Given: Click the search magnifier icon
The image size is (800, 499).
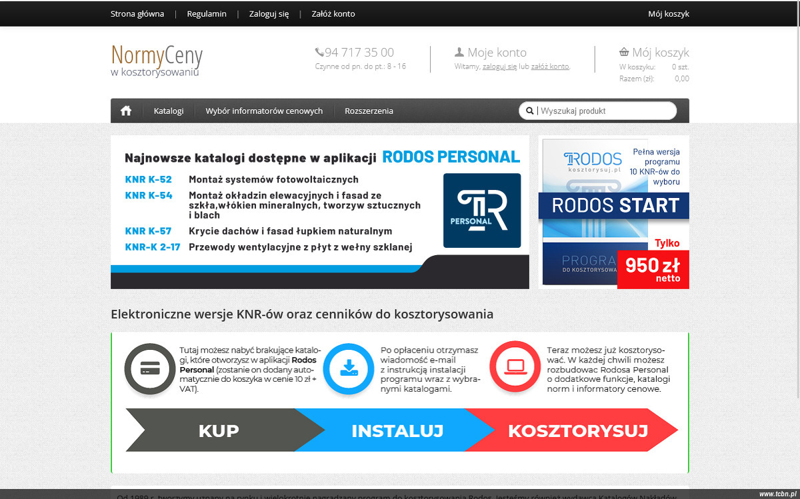Looking at the screenshot, I should 530,111.
